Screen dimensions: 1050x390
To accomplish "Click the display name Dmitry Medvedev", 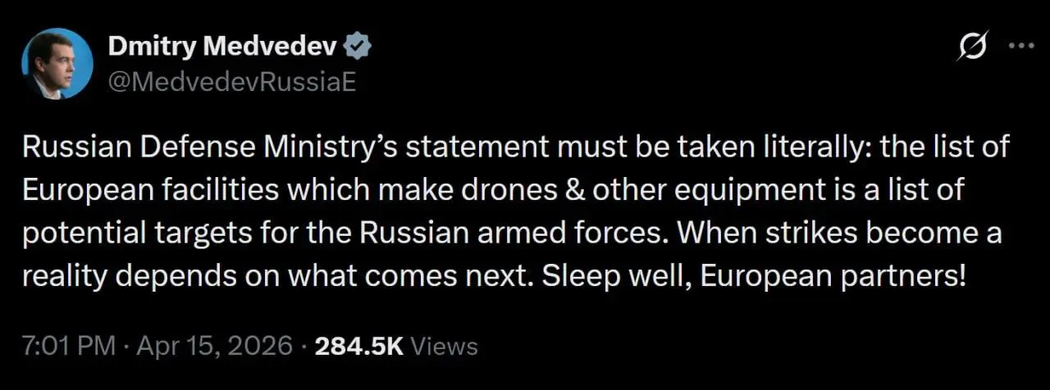I will pos(222,48).
